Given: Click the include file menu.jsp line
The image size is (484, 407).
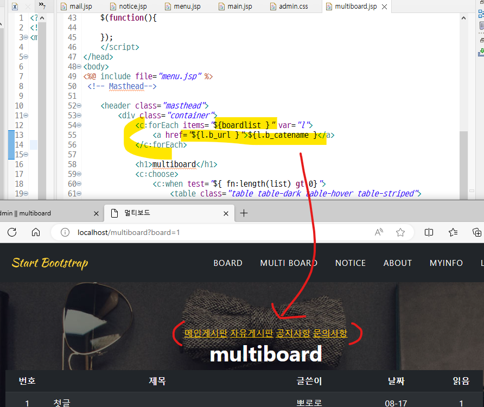Looking at the screenshot, I should (148, 77).
